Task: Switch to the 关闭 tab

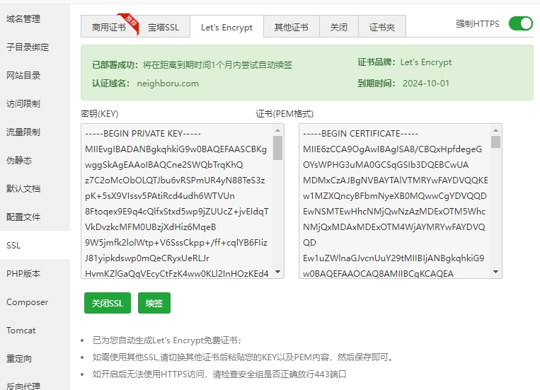Action: click(x=339, y=27)
